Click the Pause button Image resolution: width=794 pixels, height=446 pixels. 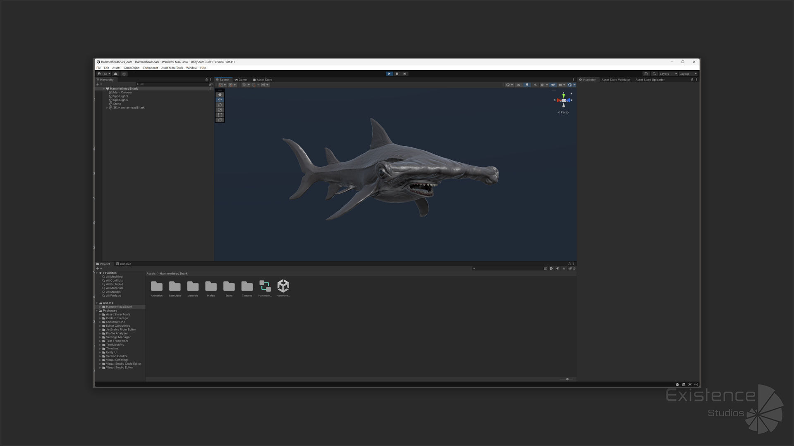[x=397, y=74]
